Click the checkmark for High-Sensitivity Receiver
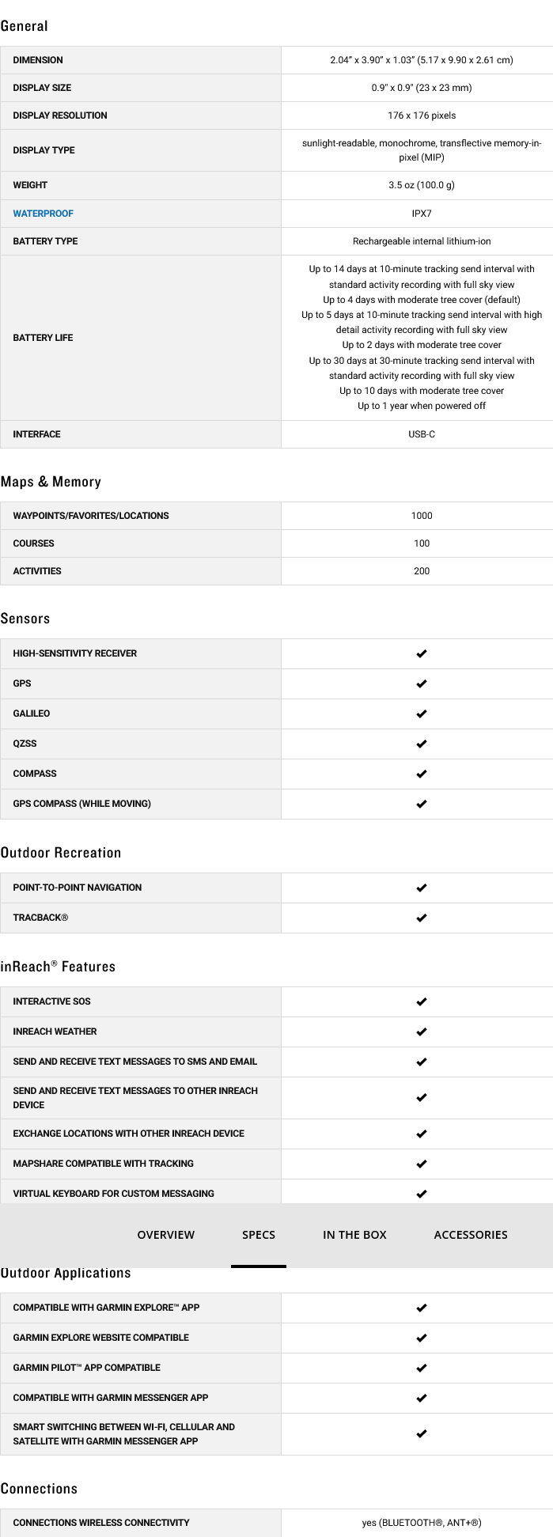The height and width of the screenshot is (1537, 553). tap(422, 653)
